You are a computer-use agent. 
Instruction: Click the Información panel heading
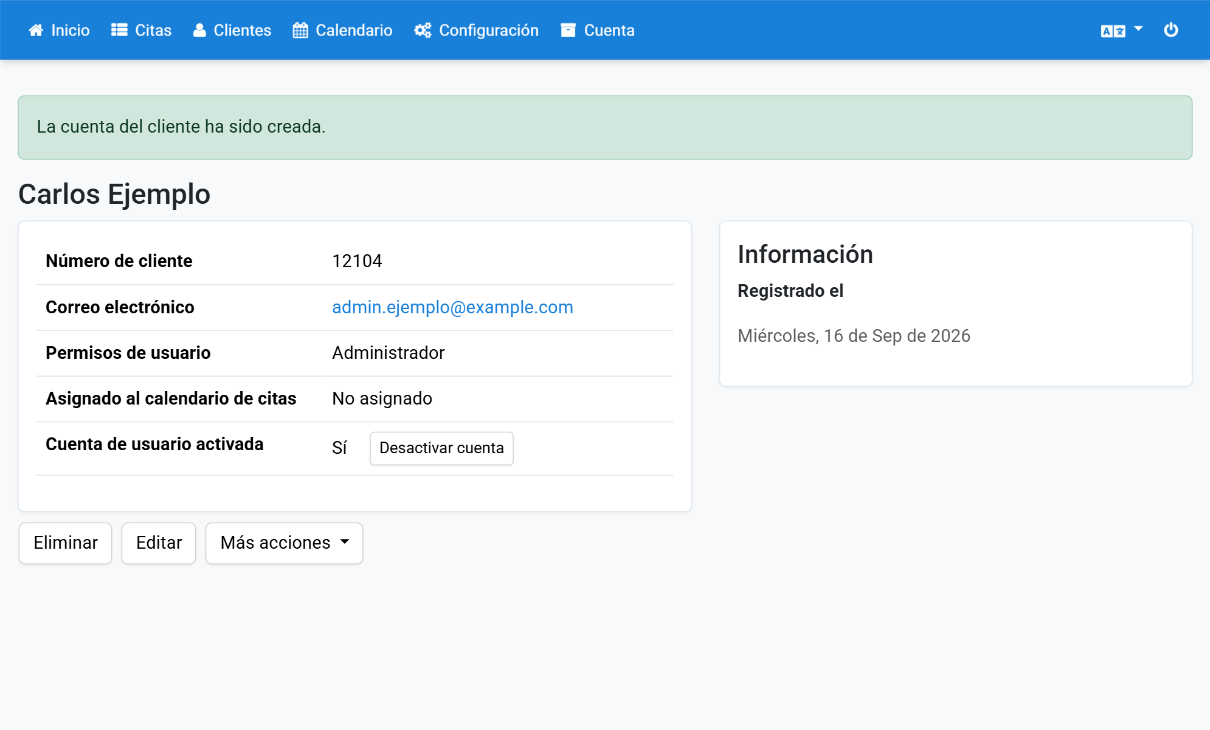[805, 254]
